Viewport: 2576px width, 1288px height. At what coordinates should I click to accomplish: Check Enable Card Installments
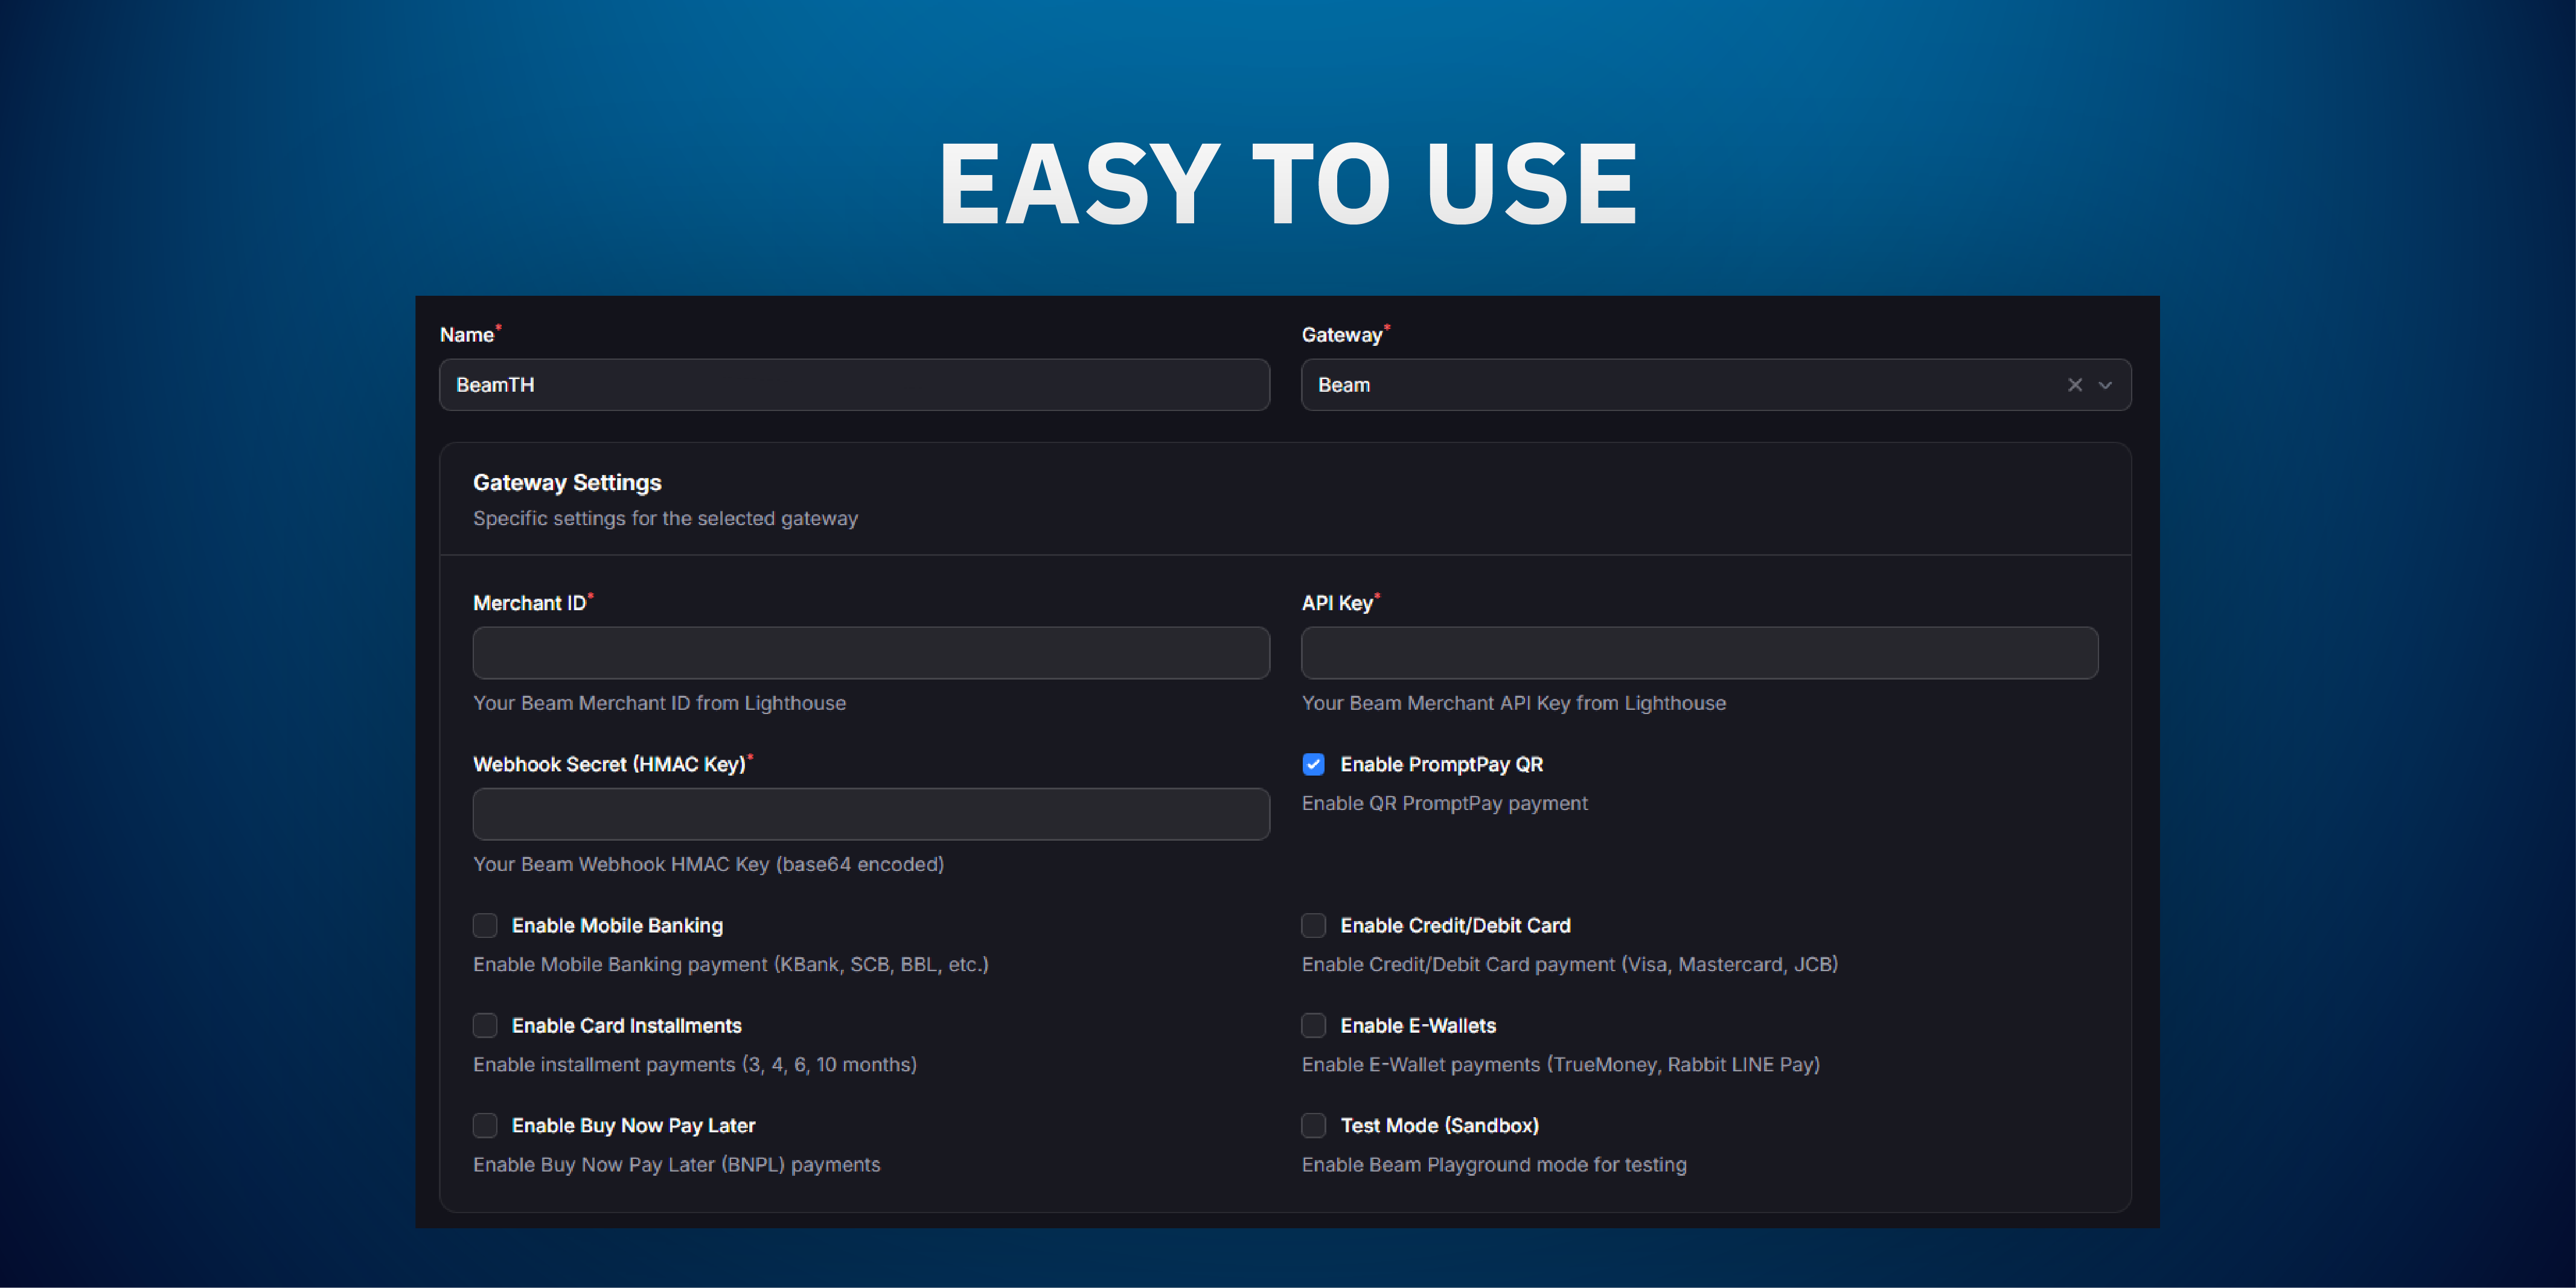click(x=485, y=1025)
